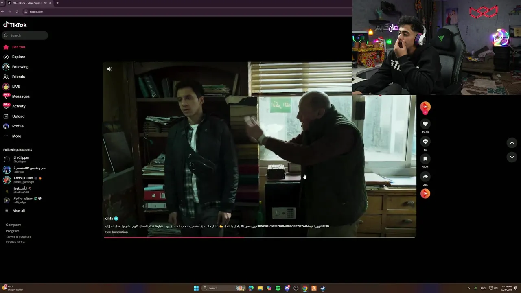Screen dimensions: 521x293
Task: Bookmark the video to favorites
Action: pyautogui.click(x=425, y=159)
